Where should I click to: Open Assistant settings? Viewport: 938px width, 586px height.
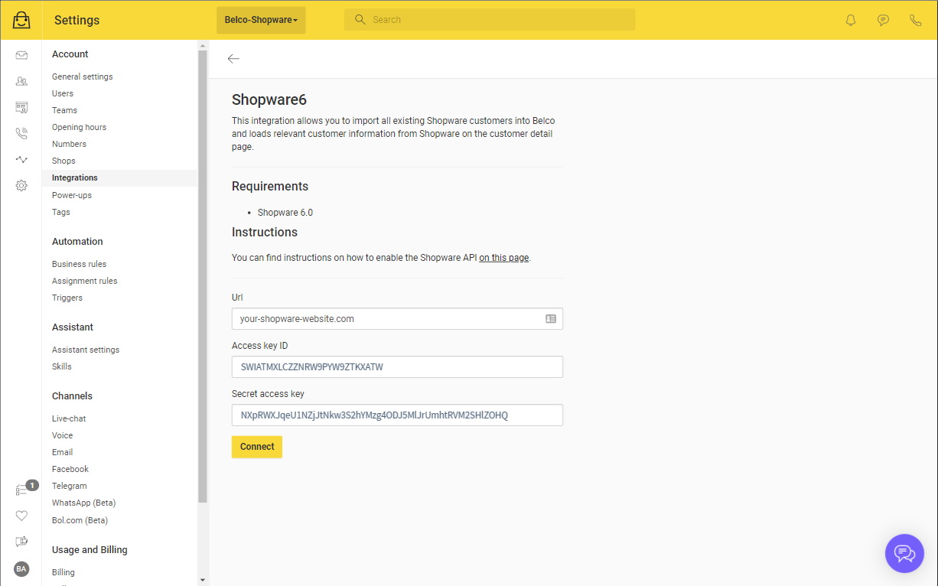pos(86,350)
